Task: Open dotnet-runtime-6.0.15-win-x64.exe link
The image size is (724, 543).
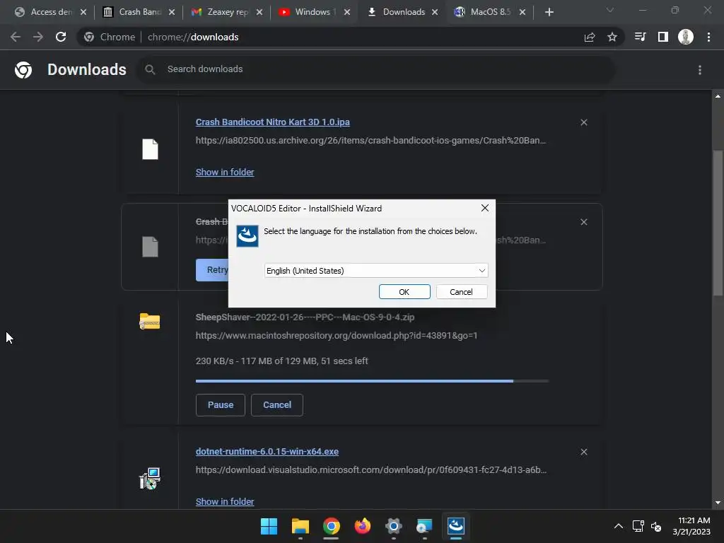Action: click(x=267, y=452)
